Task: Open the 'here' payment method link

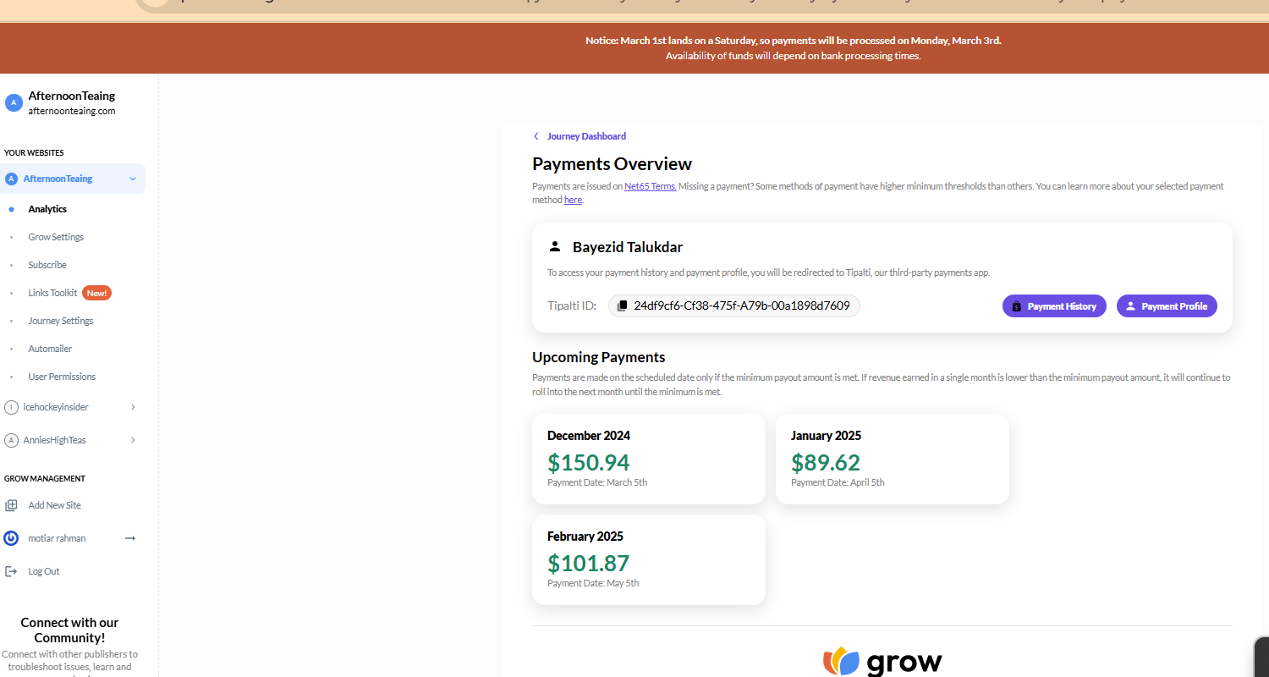Action: [x=573, y=200]
